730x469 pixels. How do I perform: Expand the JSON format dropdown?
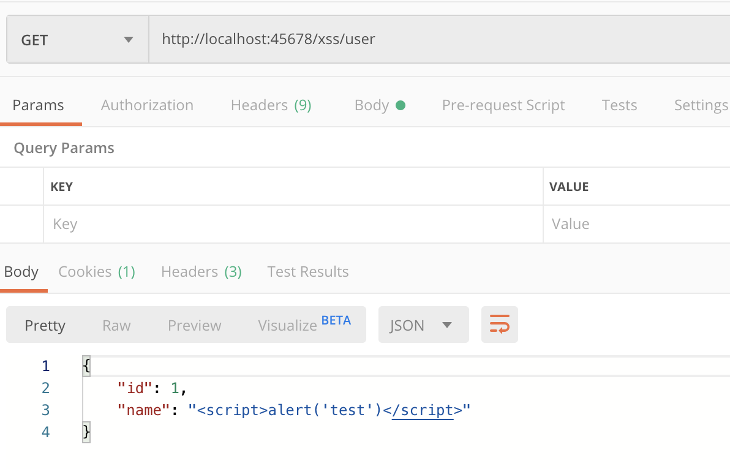pyautogui.click(x=423, y=325)
